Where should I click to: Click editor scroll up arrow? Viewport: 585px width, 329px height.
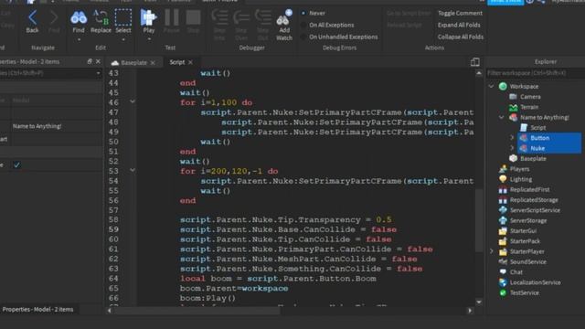pos(479,73)
